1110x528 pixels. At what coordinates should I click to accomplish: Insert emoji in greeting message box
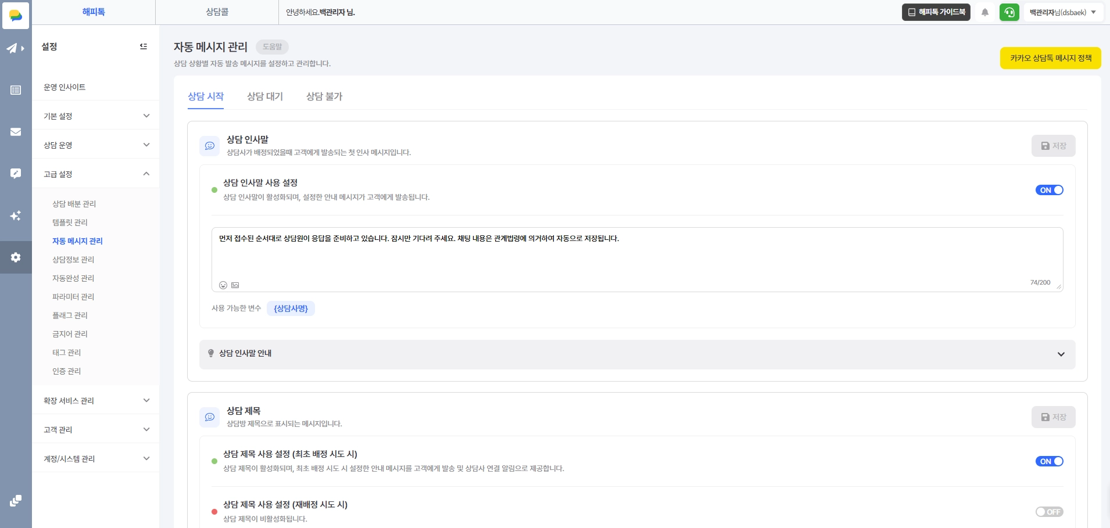coord(223,285)
